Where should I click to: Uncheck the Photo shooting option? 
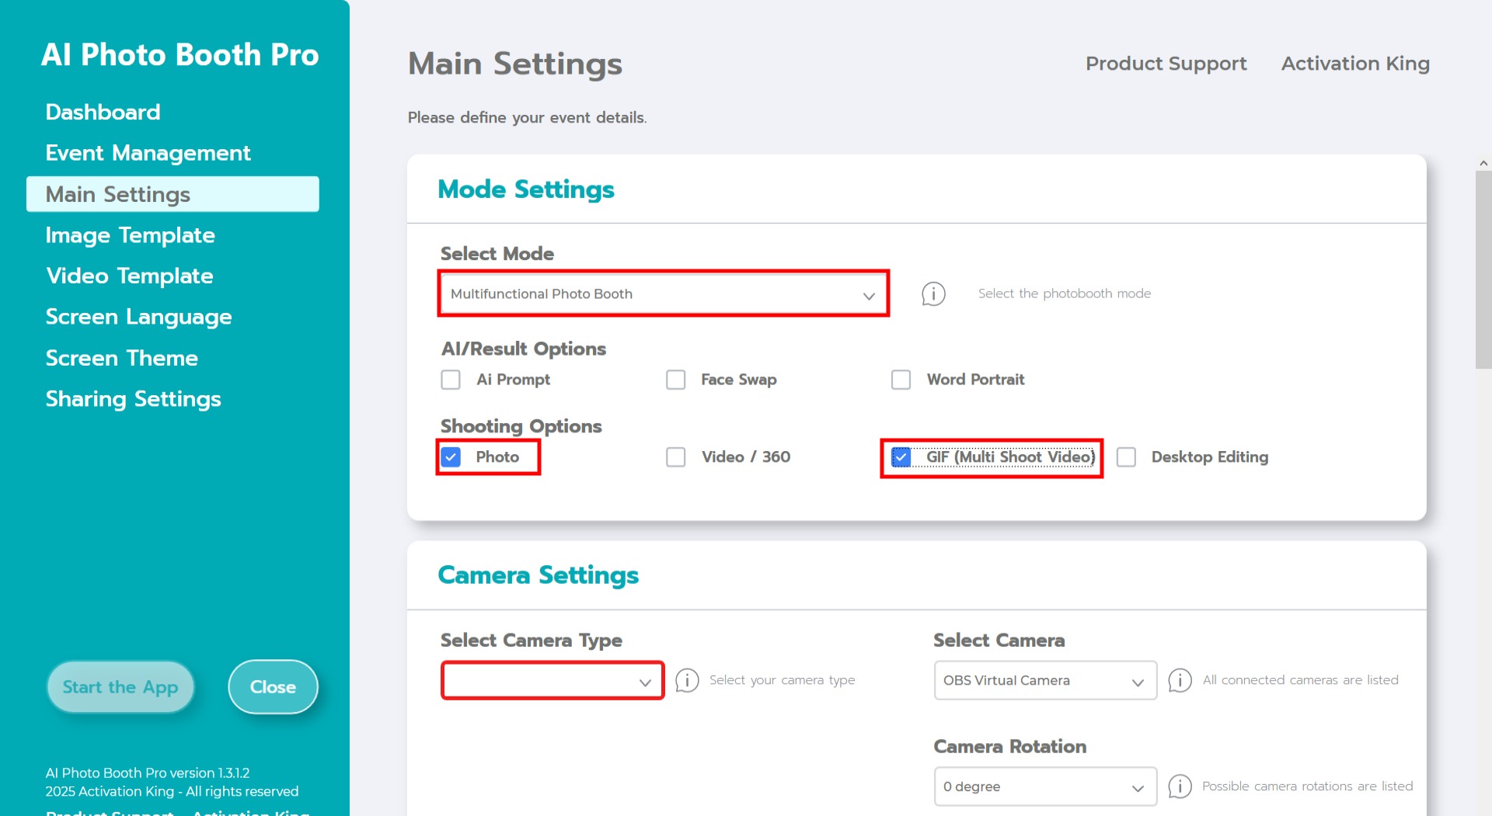coord(451,457)
